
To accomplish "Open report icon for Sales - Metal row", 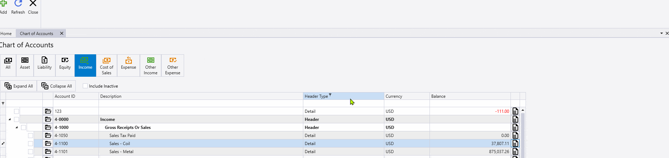I will (515, 152).
